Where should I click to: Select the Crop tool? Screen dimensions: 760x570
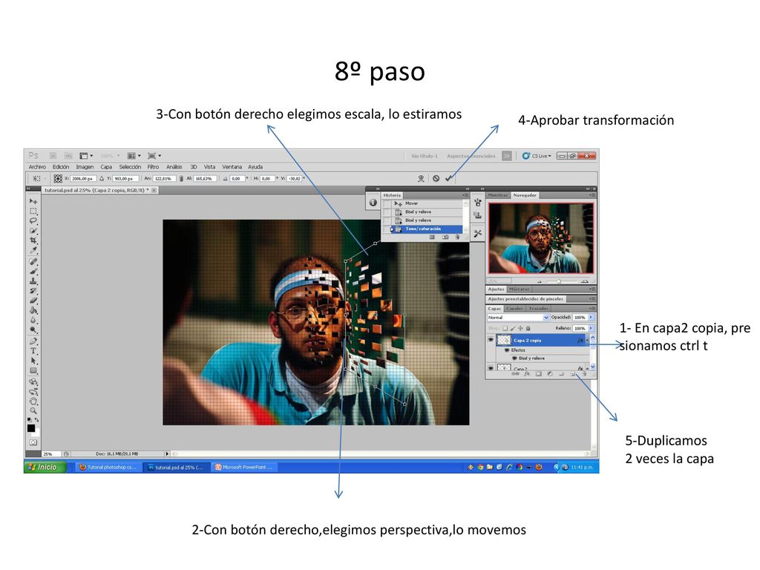tap(33, 240)
